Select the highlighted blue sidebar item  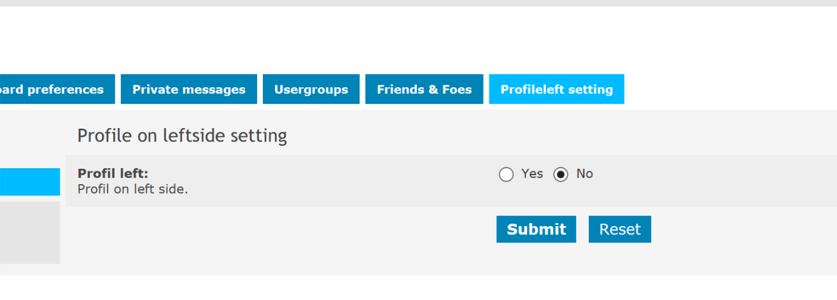tap(30, 182)
